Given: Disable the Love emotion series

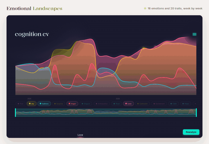Looking at the screenshot, I should (128, 104).
